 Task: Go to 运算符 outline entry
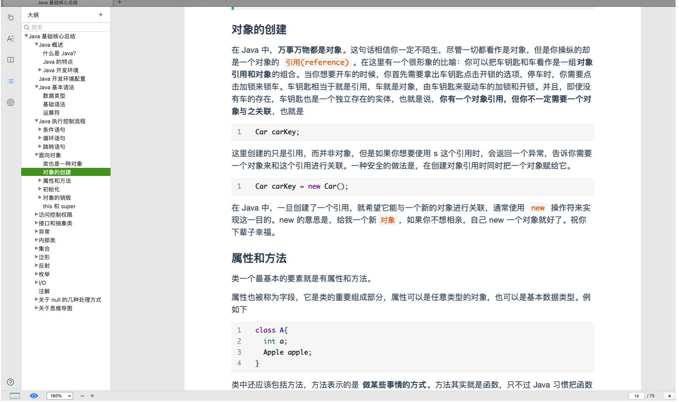(x=51, y=113)
